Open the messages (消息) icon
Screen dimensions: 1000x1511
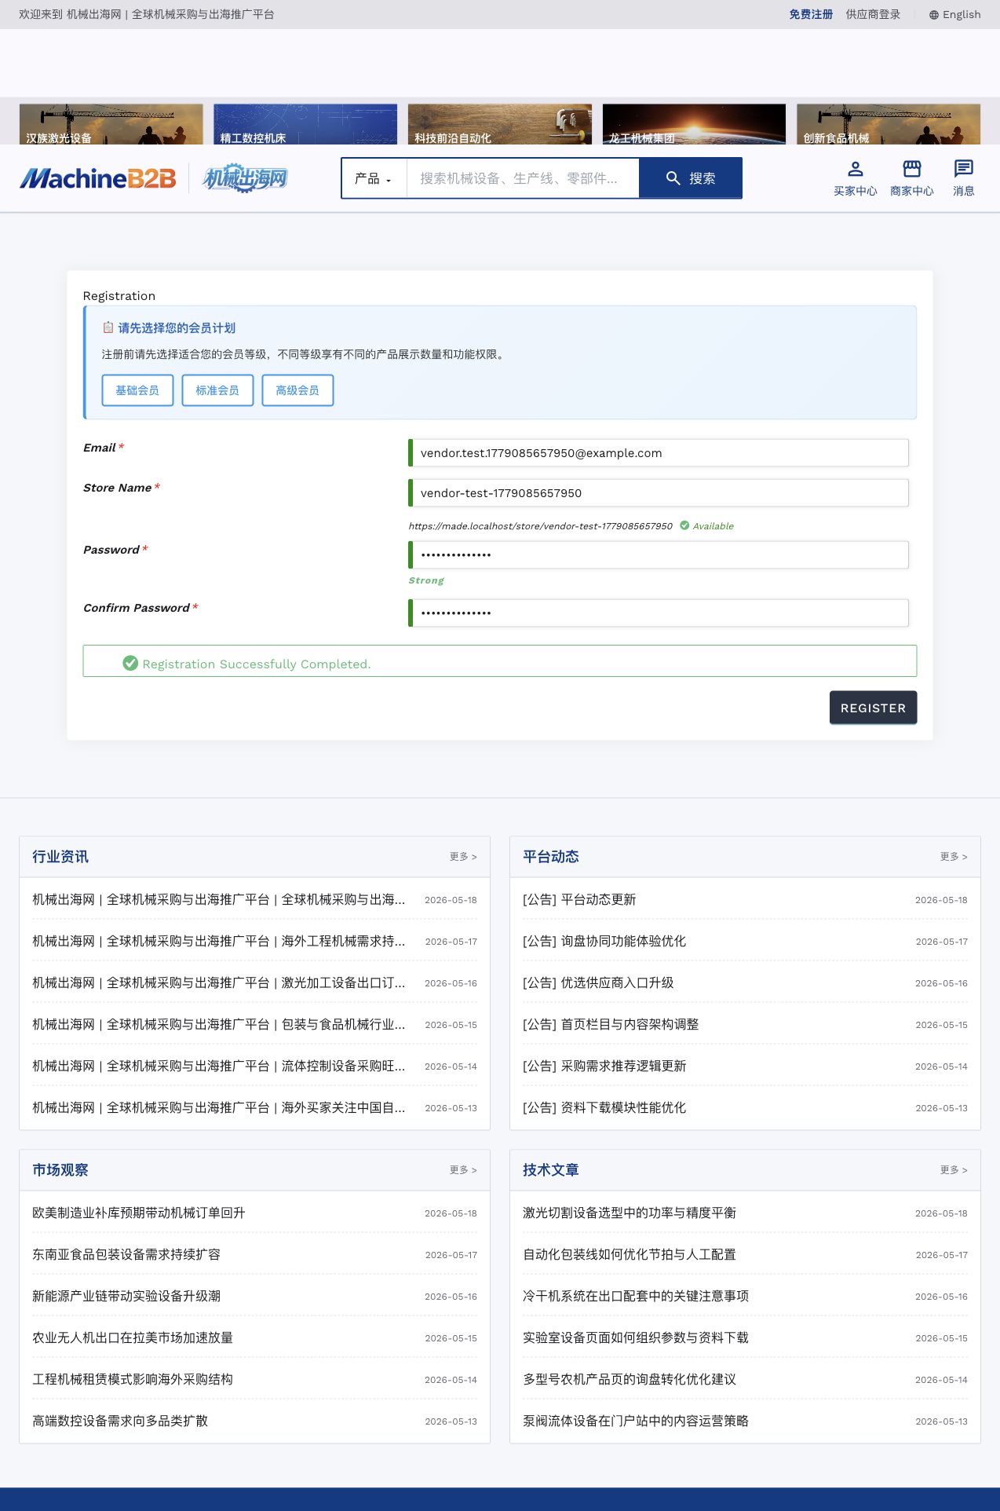click(x=963, y=169)
